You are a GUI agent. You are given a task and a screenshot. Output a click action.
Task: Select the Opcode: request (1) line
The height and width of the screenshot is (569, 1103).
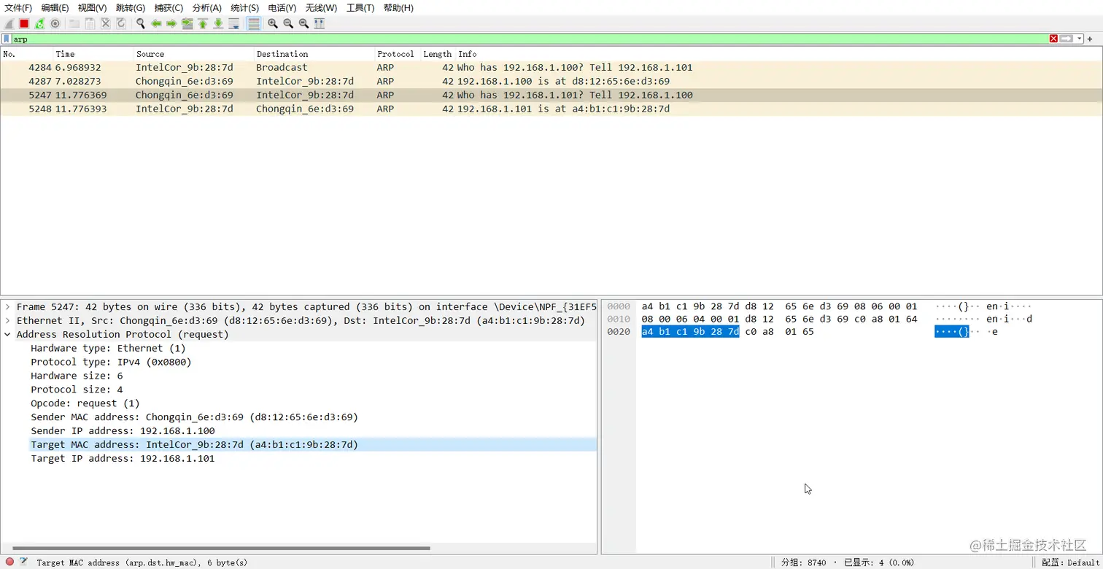coord(85,403)
